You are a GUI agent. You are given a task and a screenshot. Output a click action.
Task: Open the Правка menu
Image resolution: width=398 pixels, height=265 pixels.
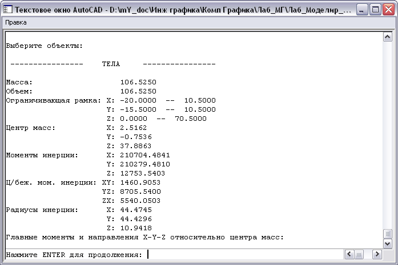click(x=16, y=23)
